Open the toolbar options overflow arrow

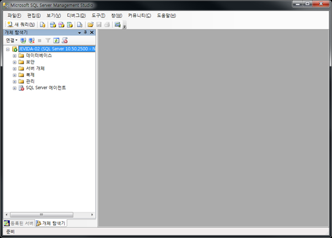coord(125,26)
